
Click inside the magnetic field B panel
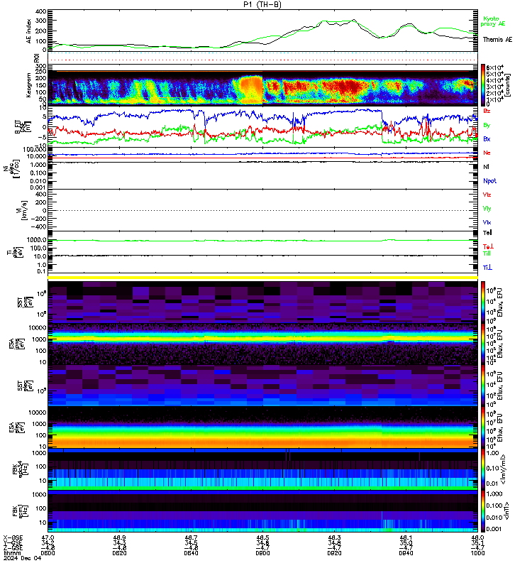pyautogui.click(x=262, y=126)
